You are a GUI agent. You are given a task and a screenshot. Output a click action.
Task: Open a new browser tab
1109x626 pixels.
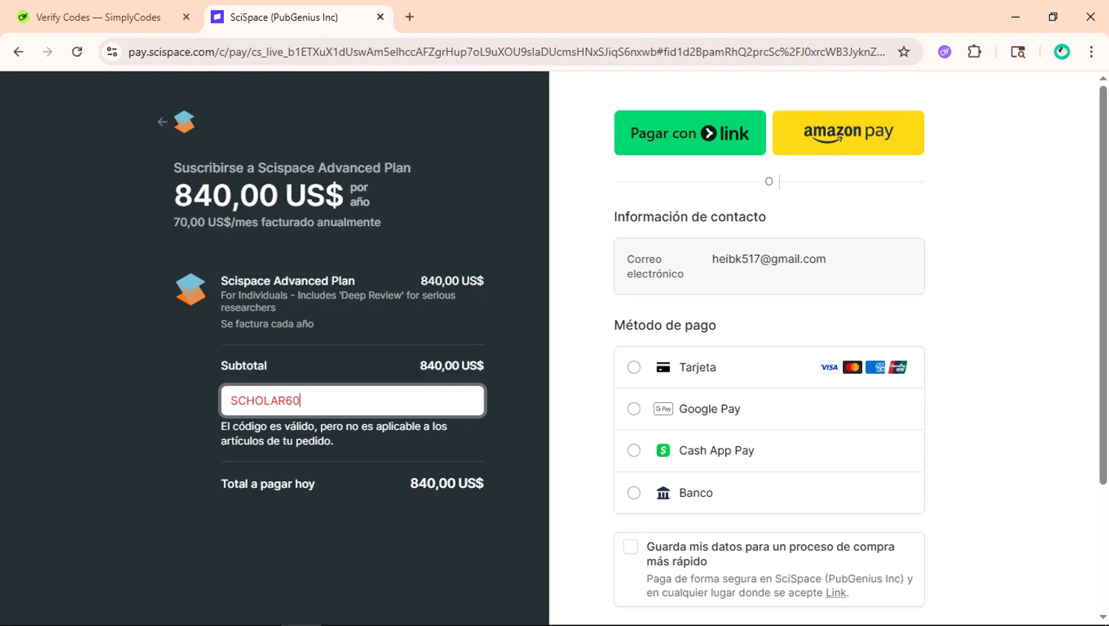click(x=410, y=17)
